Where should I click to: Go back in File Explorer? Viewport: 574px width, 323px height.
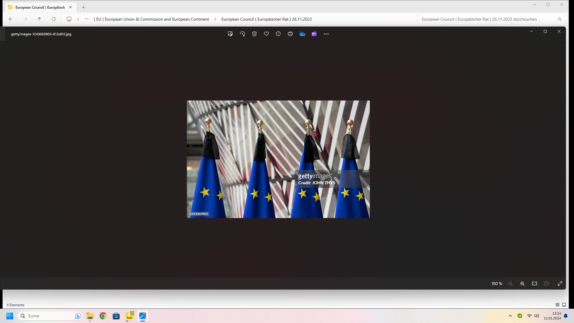click(x=11, y=19)
